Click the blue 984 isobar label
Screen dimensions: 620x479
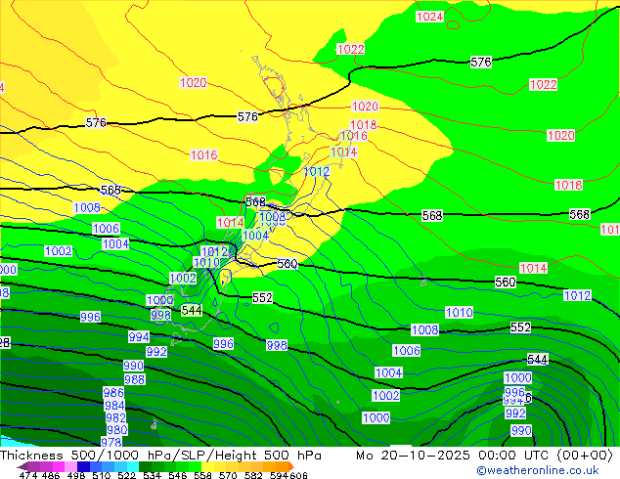coord(114,405)
